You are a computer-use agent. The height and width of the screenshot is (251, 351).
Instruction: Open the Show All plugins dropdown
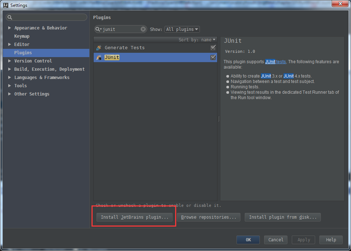[x=182, y=29]
